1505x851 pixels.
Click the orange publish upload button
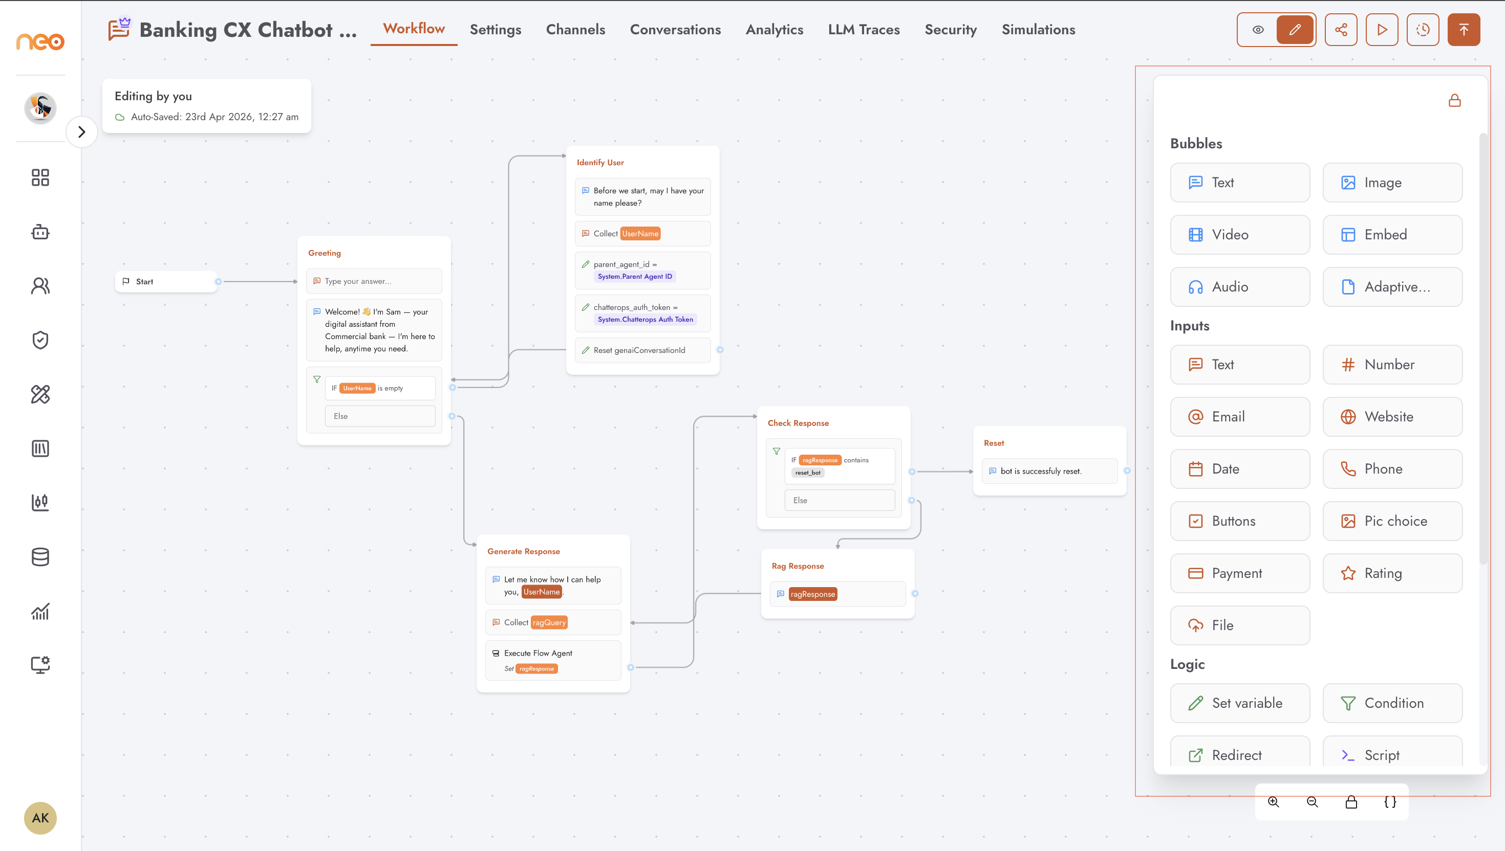click(1464, 30)
